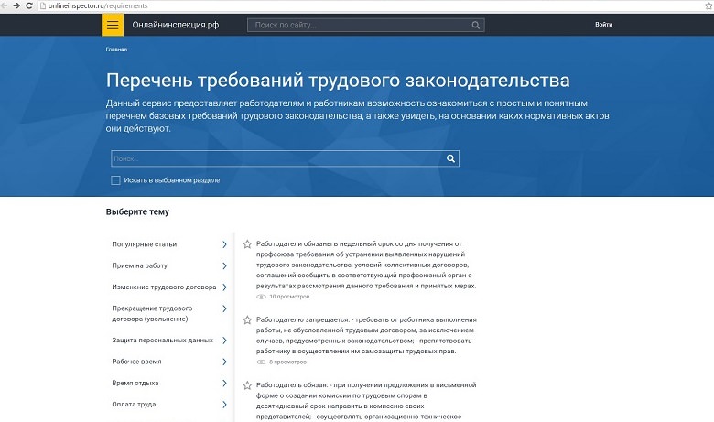Click the browser address bar URL

pos(93,5)
